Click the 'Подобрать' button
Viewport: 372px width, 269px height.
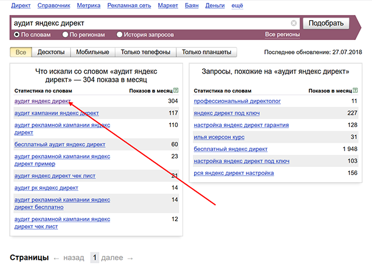(326, 23)
